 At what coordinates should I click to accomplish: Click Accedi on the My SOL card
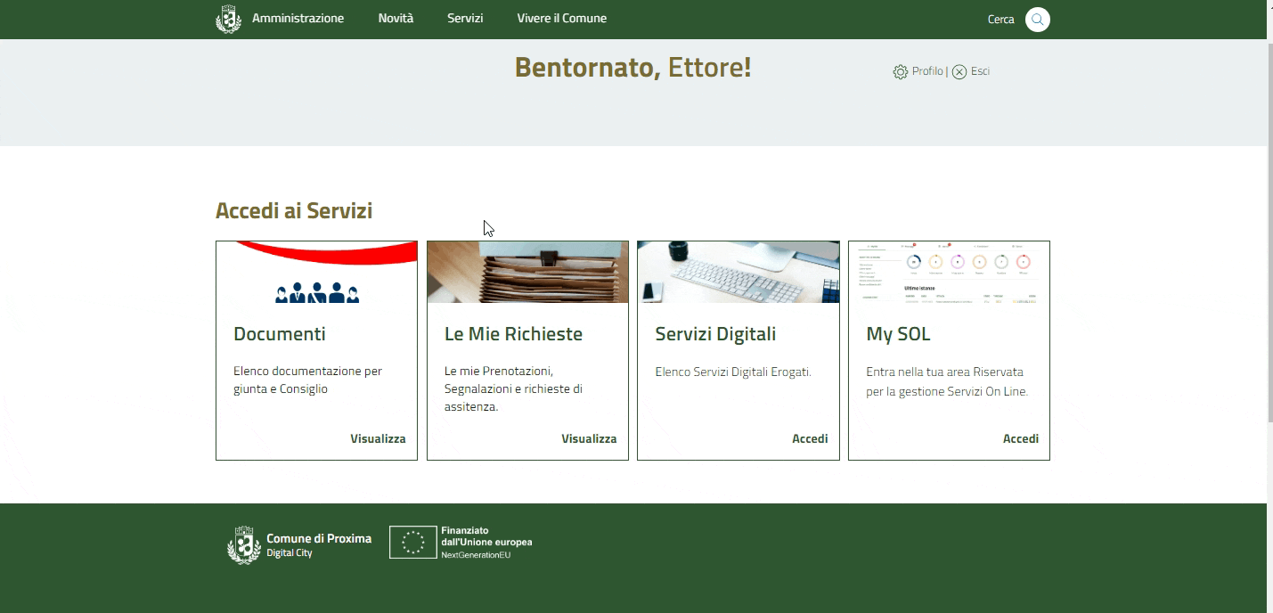click(x=1020, y=438)
